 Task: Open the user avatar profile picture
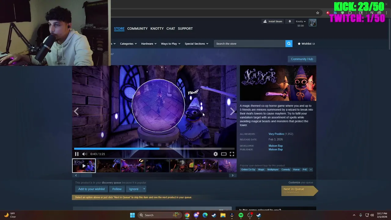pyautogui.click(x=312, y=23)
